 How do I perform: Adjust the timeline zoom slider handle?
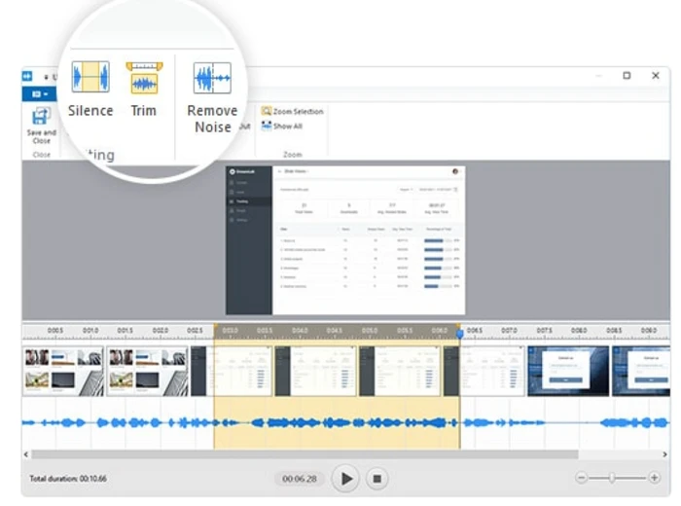click(x=612, y=478)
